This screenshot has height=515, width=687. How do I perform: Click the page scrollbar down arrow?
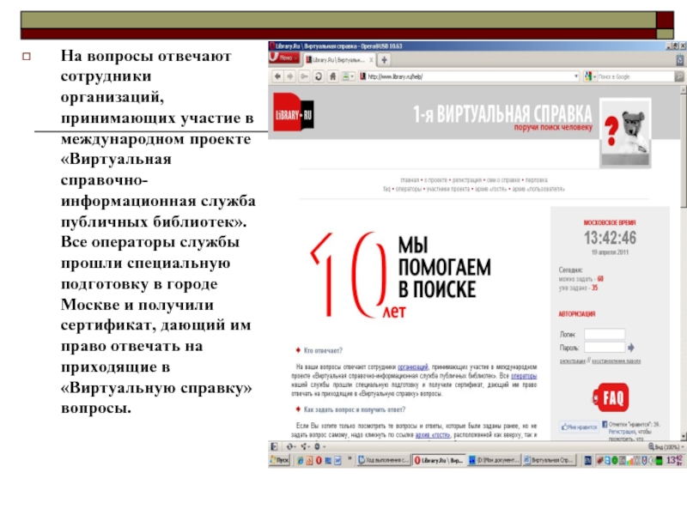683,437
